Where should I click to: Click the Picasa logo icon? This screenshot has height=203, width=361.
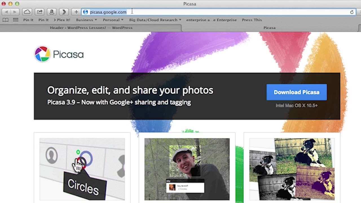pos(42,54)
